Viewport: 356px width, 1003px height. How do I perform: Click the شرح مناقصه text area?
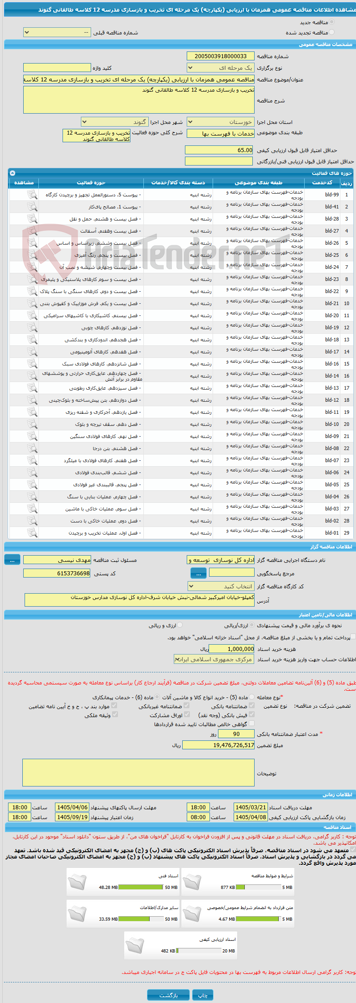point(139,100)
